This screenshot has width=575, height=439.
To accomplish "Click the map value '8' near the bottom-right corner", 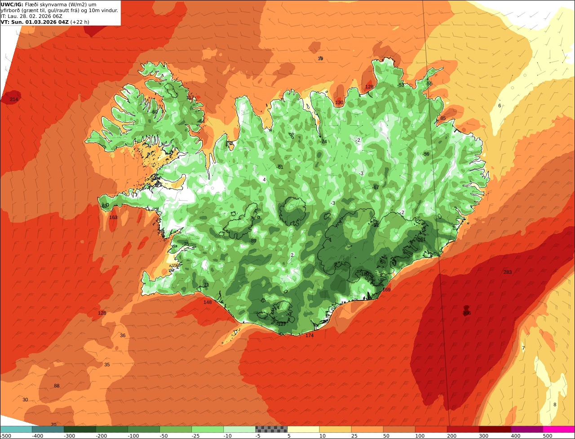I will (555, 405).
